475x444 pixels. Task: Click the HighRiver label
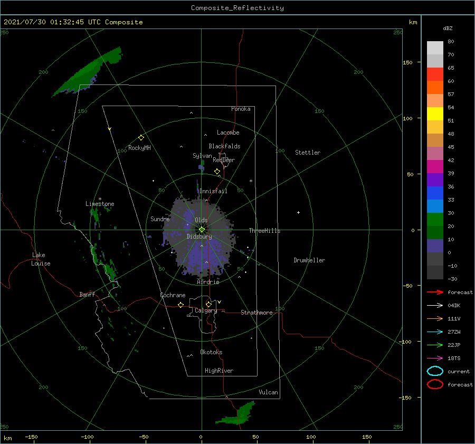coord(219,371)
